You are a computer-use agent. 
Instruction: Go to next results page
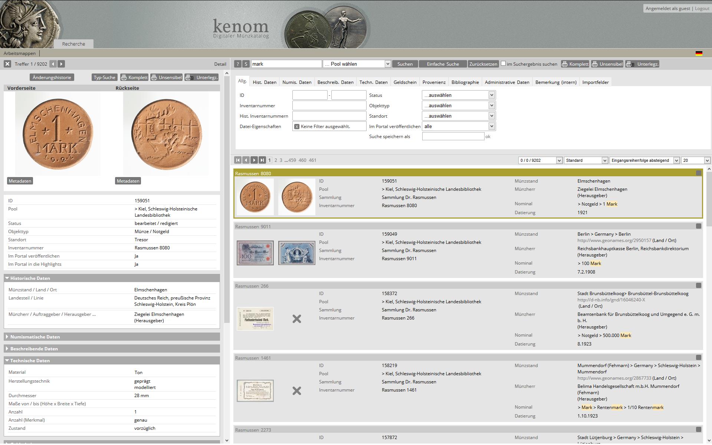click(254, 160)
